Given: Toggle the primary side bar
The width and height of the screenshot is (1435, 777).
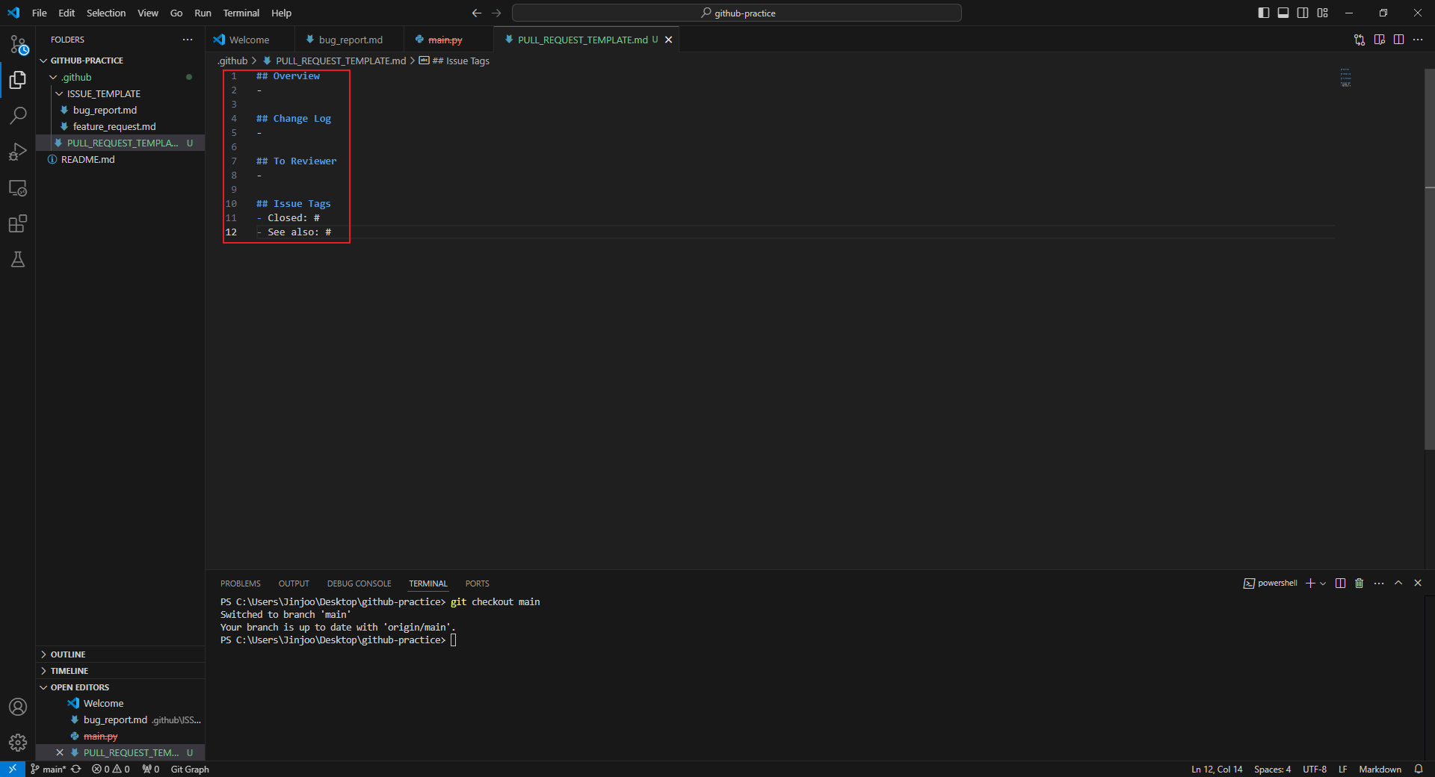Looking at the screenshot, I should (x=1264, y=13).
